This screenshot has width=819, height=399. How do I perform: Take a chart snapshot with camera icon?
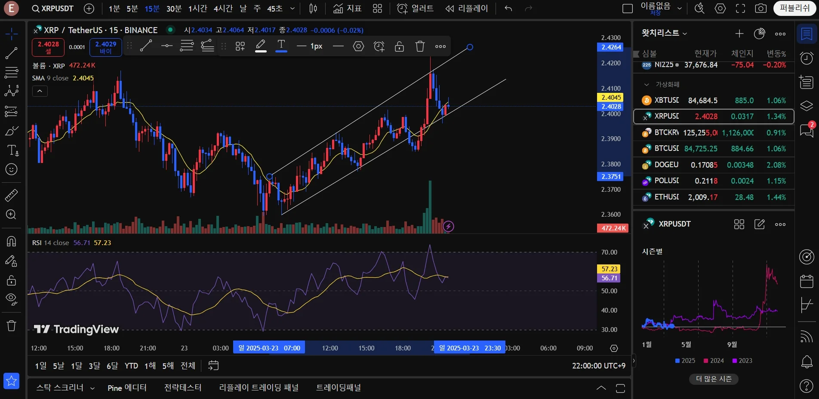tap(760, 9)
